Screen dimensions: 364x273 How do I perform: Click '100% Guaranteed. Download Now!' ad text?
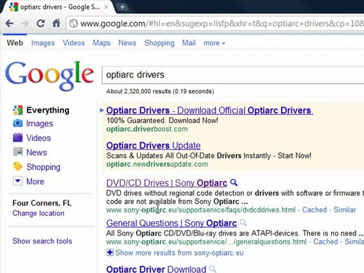coord(162,121)
